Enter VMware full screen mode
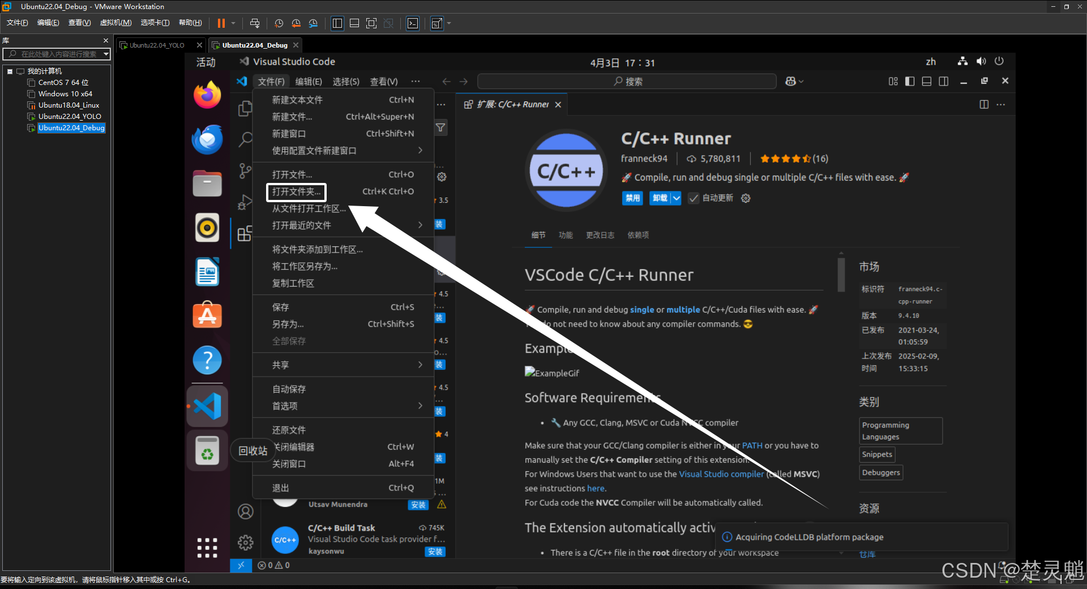The width and height of the screenshot is (1087, 589). pos(371,23)
